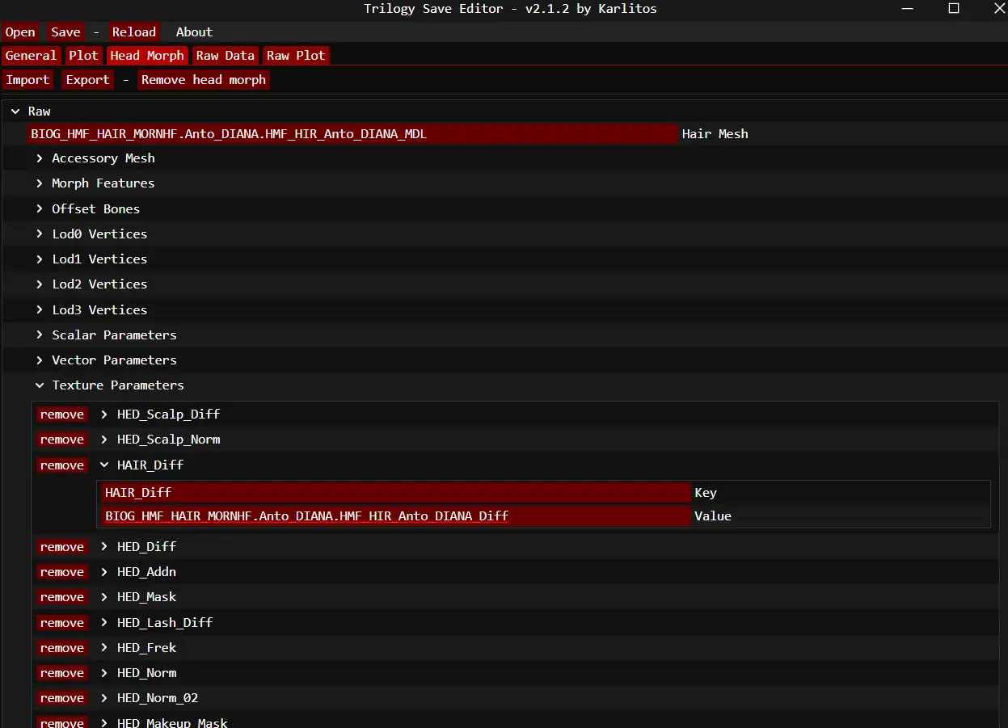Expand the HED_Makeup_Mask entry

[104, 723]
